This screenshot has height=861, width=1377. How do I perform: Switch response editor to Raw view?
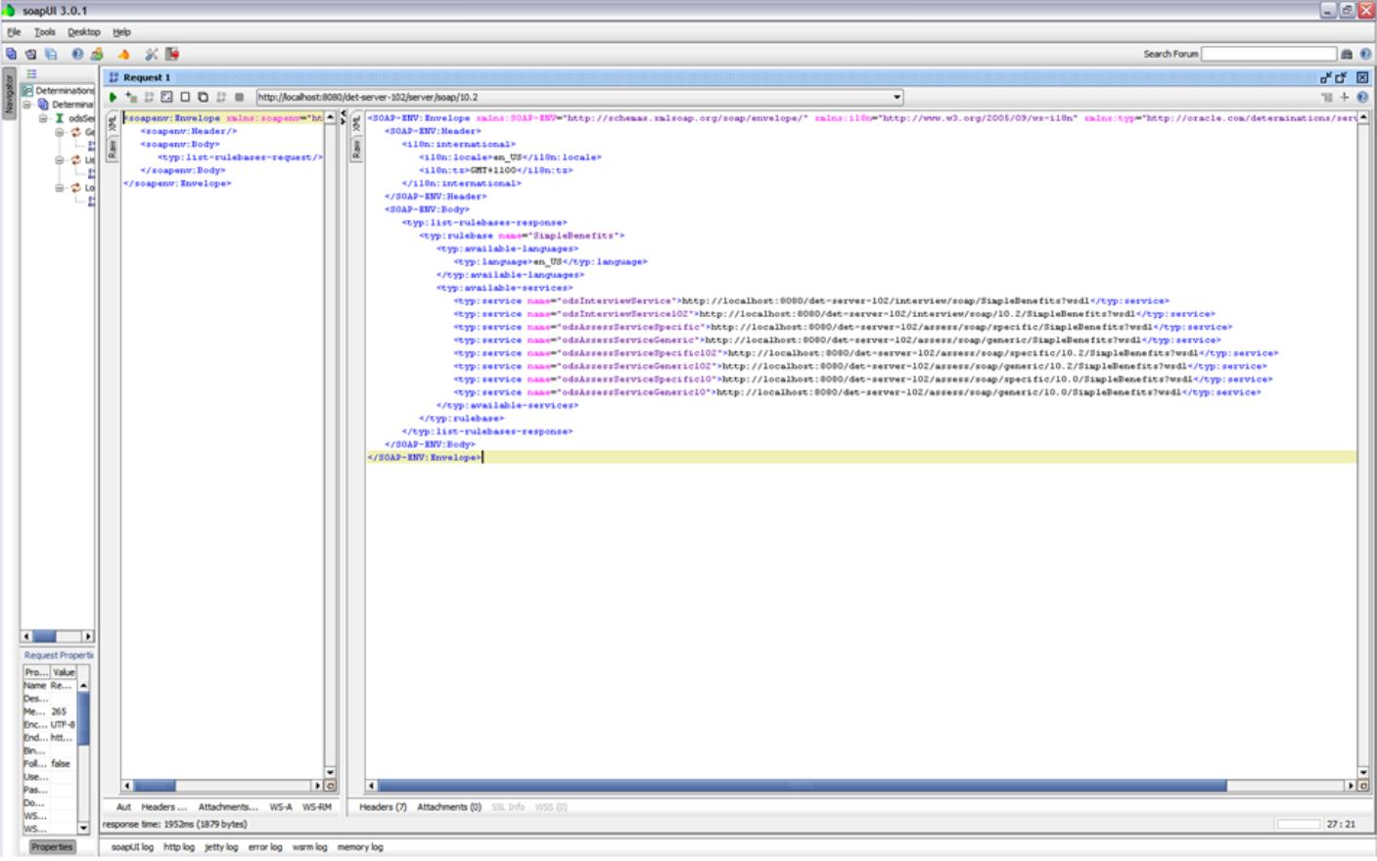[x=356, y=149]
